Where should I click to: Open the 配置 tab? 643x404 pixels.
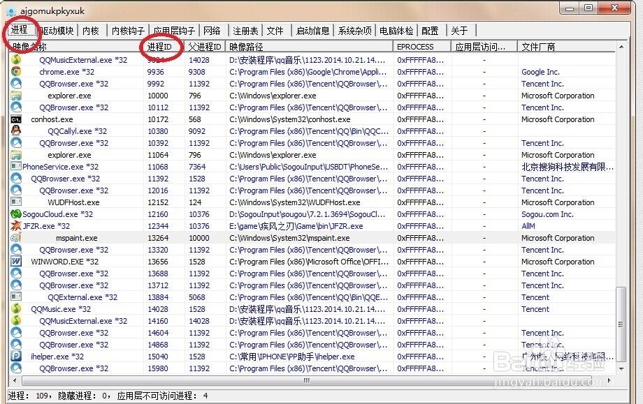[430, 31]
